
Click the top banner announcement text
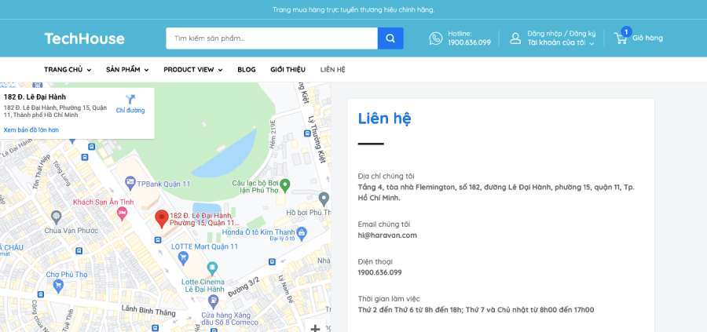(x=353, y=9)
